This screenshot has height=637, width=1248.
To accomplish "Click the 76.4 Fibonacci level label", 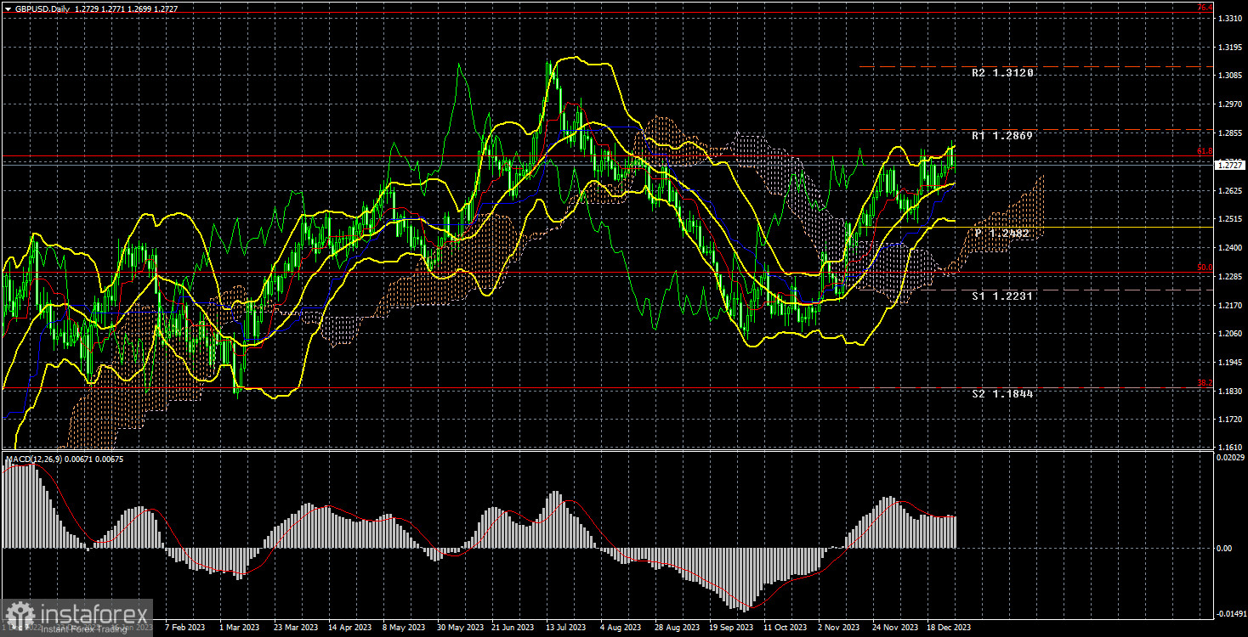I will [1205, 8].
